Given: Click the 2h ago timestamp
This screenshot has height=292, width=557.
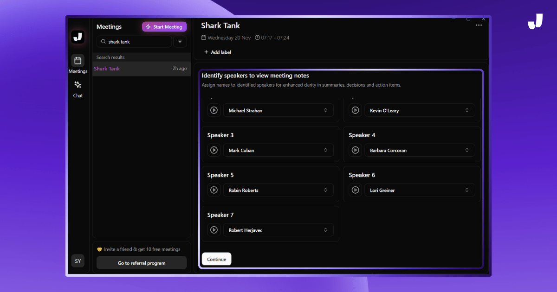Looking at the screenshot, I should (180, 69).
